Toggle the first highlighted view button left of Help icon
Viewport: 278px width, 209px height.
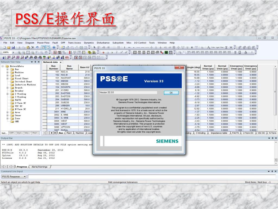43,47
